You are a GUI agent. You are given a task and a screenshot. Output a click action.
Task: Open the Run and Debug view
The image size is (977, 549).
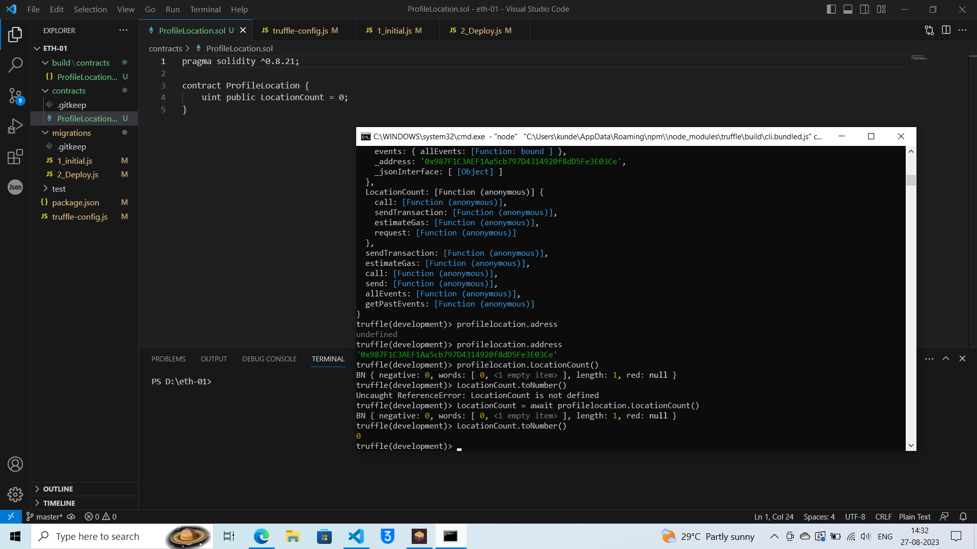[15, 126]
